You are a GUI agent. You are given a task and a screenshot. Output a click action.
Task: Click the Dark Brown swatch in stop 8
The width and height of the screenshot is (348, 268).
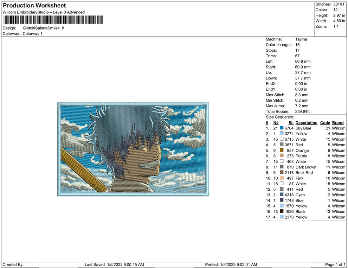click(x=282, y=167)
